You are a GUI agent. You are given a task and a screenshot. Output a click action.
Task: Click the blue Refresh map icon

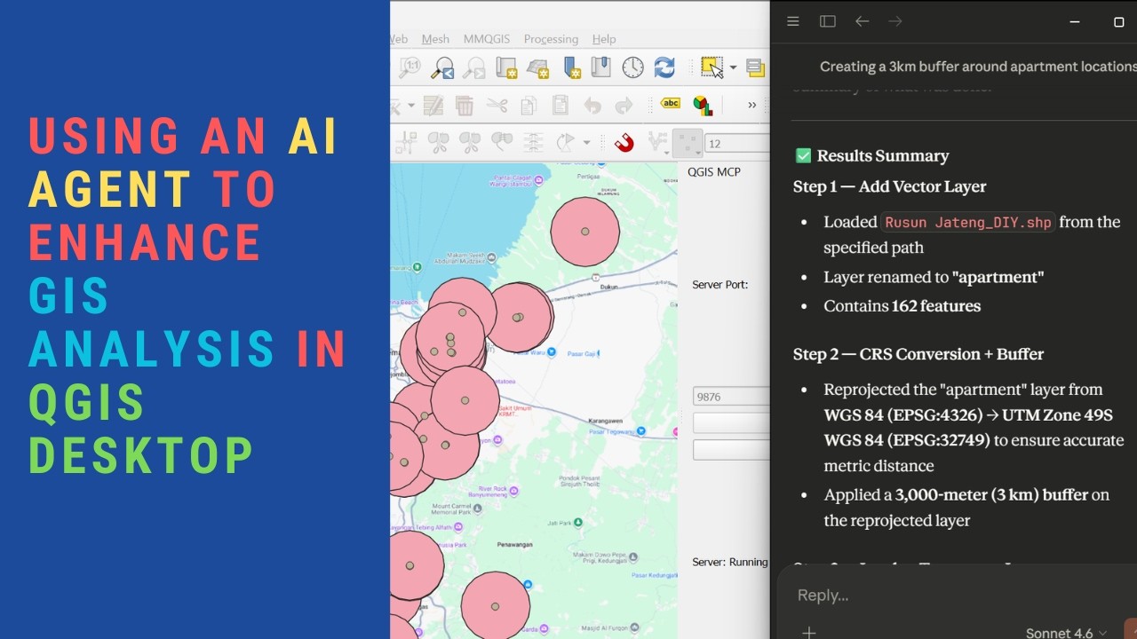664,67
